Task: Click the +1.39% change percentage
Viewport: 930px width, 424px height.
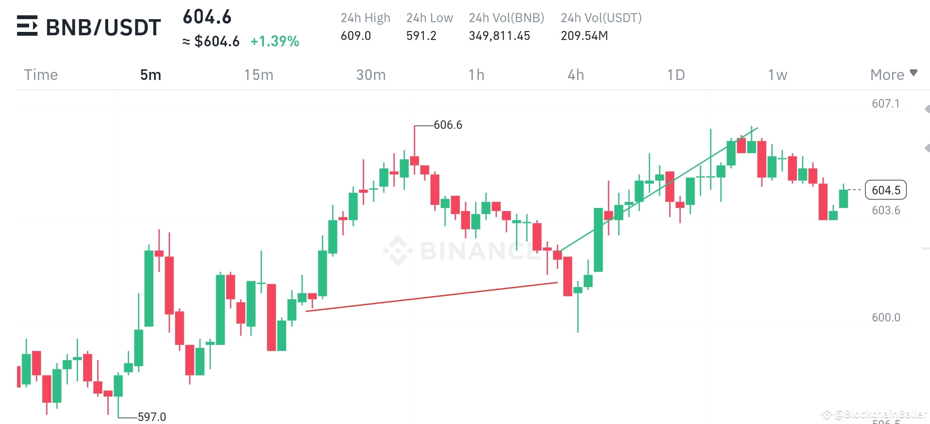Action: click(x=275, y=41)
